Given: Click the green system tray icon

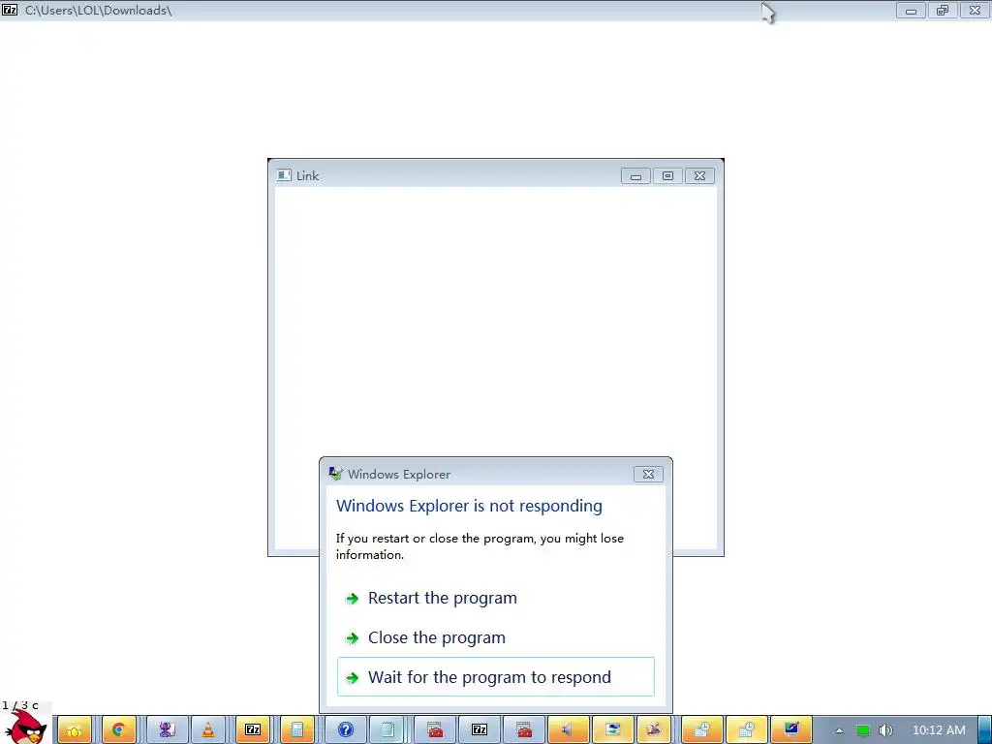Looking at the screenshot, I should 863,730.
